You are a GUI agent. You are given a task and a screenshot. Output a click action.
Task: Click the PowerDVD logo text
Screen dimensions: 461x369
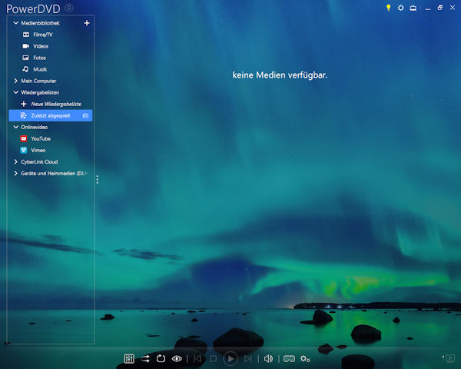pyautogui.click(x=33, y=8)
